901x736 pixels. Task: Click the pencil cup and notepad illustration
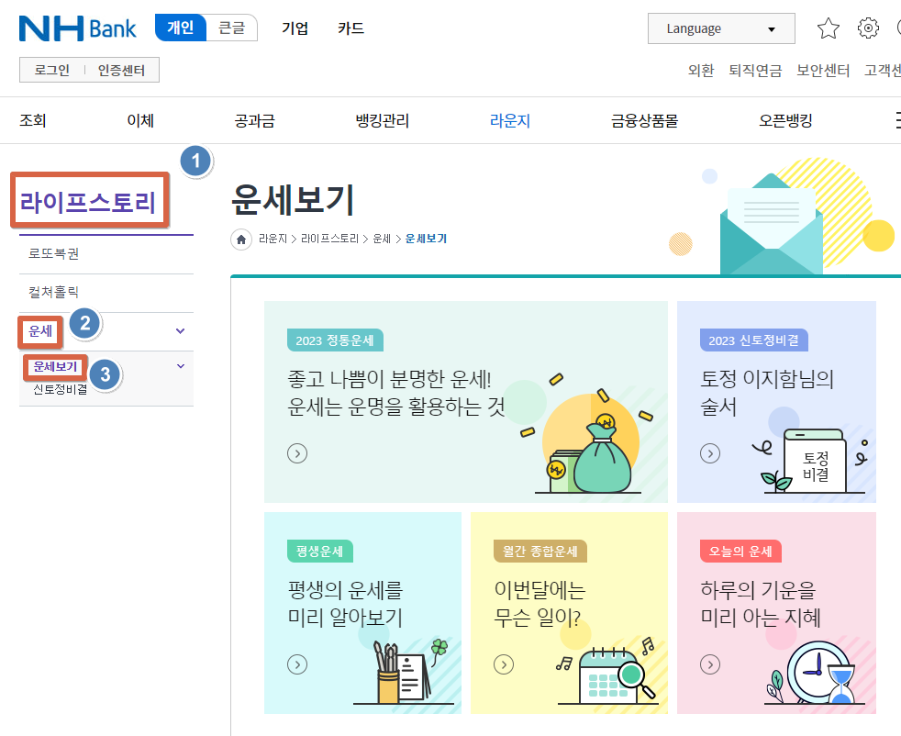pyautogui.click(x=404, y=673)
